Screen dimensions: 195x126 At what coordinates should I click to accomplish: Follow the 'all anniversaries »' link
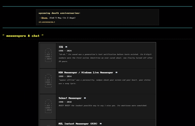tap(47, 22)
